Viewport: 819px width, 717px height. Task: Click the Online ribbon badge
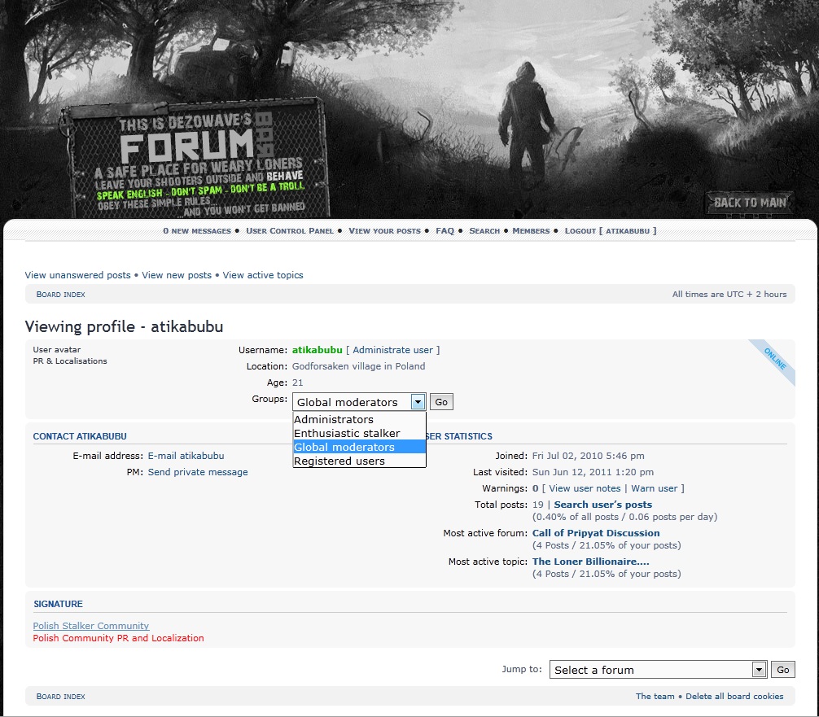774,359
